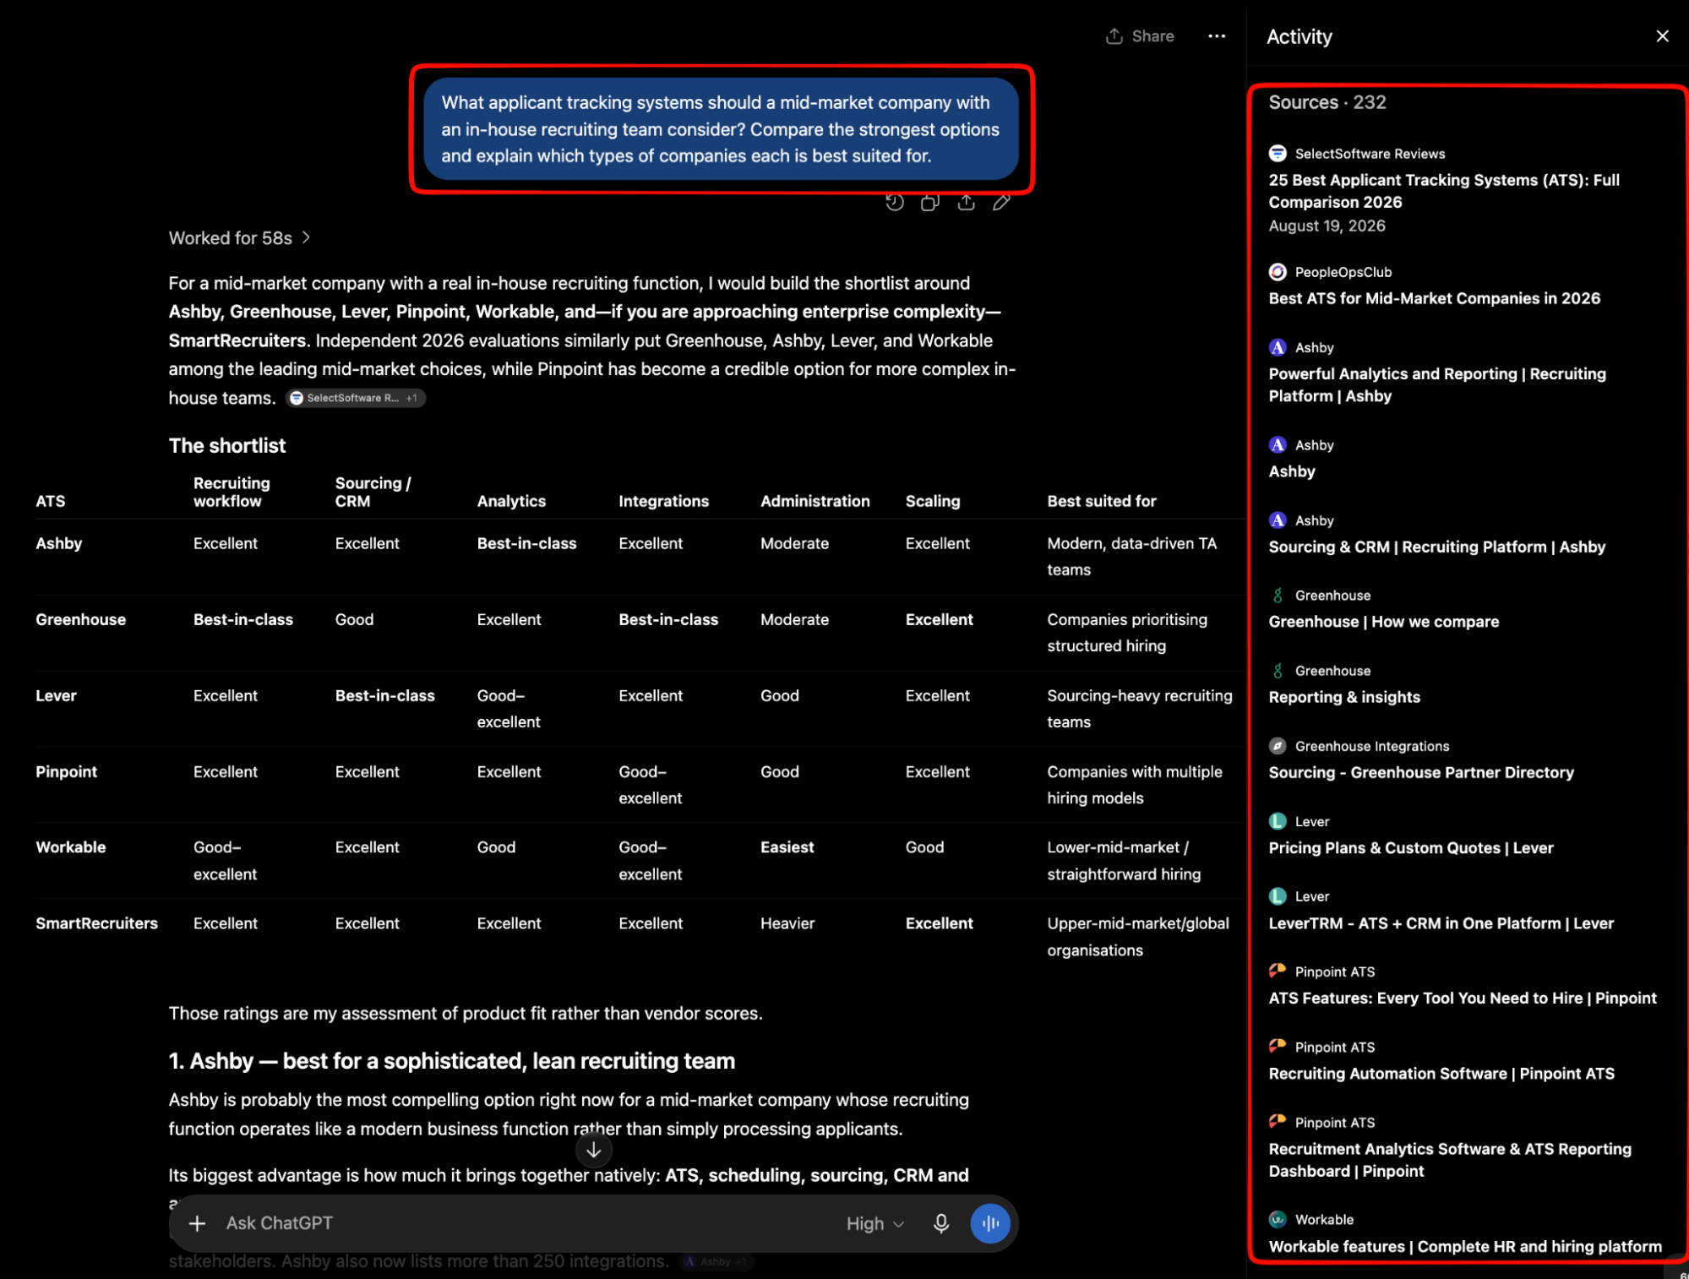This screenshot has height=1279, width=1689.
Task: Open 'Sourcing - Greenhouse Partner Directory' source
Action: [1420, 772]
